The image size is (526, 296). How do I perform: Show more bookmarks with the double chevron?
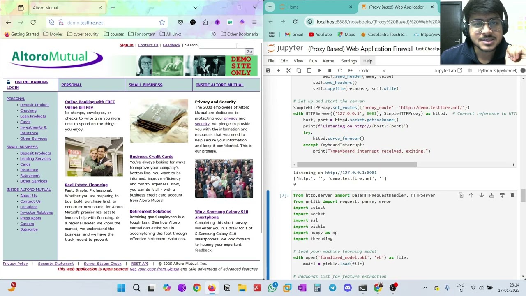pos(213,34)
